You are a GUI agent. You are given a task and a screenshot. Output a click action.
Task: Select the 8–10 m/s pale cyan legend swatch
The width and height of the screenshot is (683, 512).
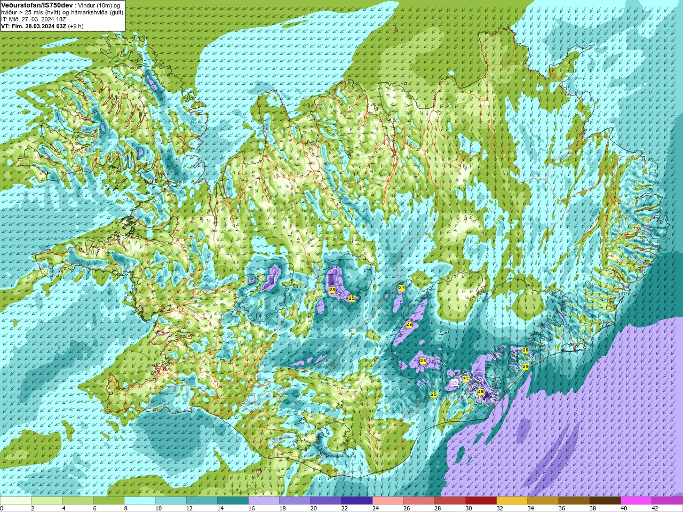coord(140,501)
